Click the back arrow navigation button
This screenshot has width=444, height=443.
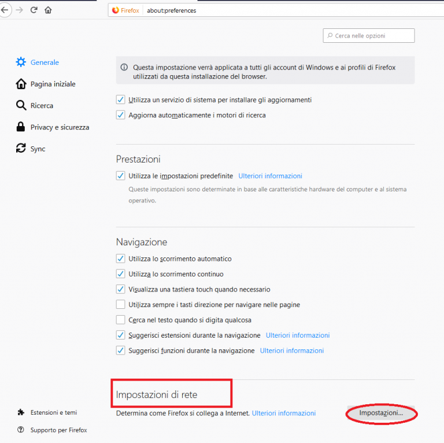click(x=5, y=10)
